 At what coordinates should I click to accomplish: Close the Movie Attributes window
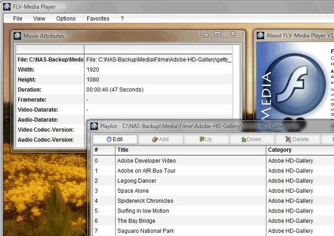pyautogui.click(x=233, y=34)
